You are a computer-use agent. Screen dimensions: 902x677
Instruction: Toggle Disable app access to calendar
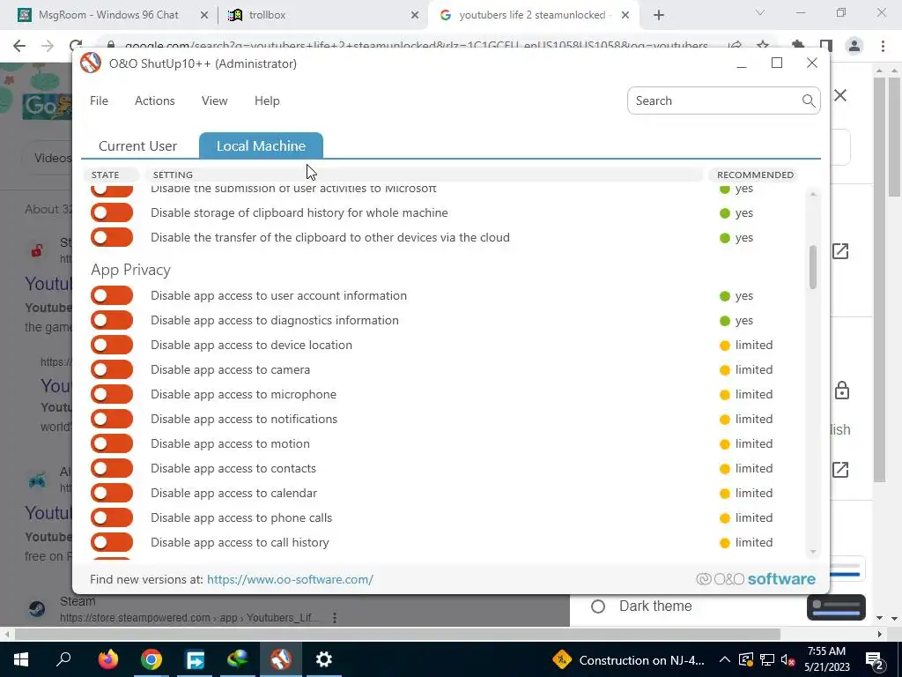pyautogui.click(x=112, y=493)
